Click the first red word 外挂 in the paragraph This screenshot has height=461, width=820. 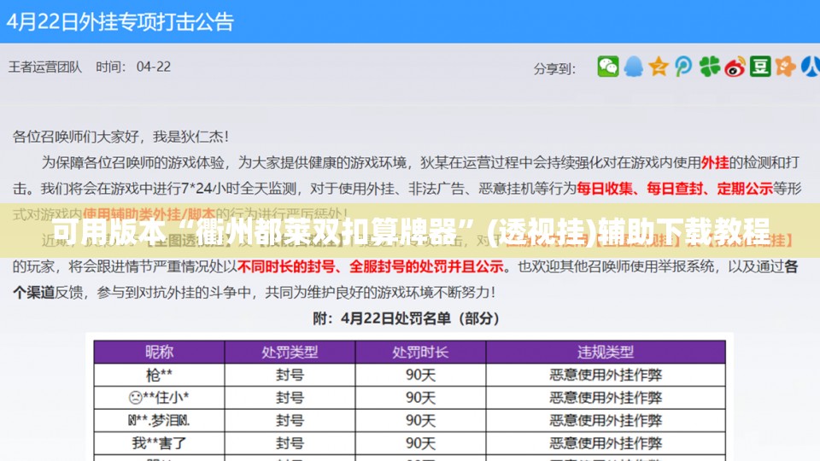point(714,162)
